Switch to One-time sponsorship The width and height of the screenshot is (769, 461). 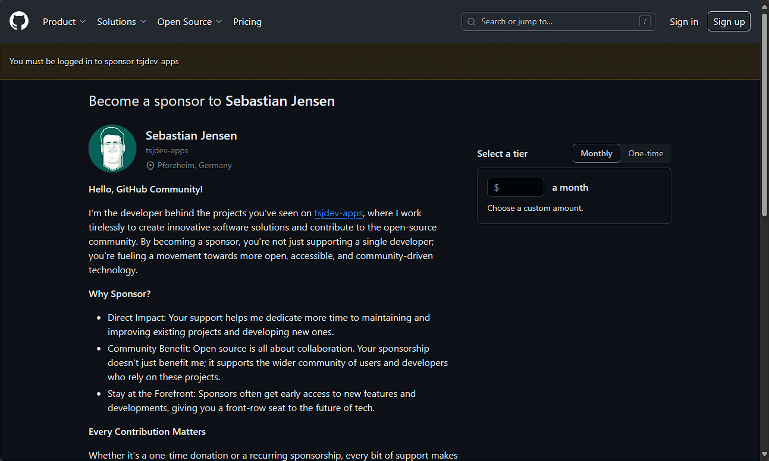pyautogui.click(x=645, y=153)
